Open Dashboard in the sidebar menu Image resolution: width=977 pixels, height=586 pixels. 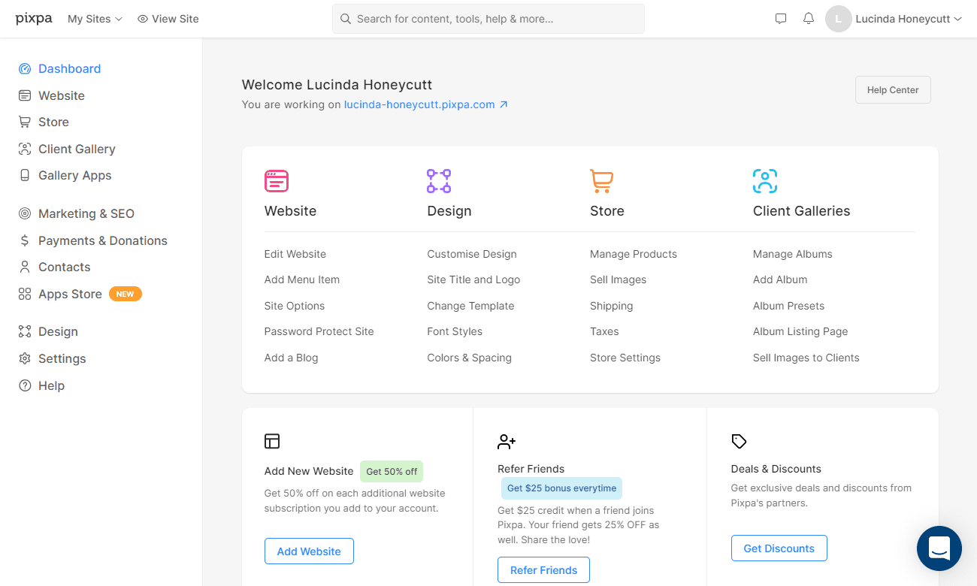click(70, 69)
